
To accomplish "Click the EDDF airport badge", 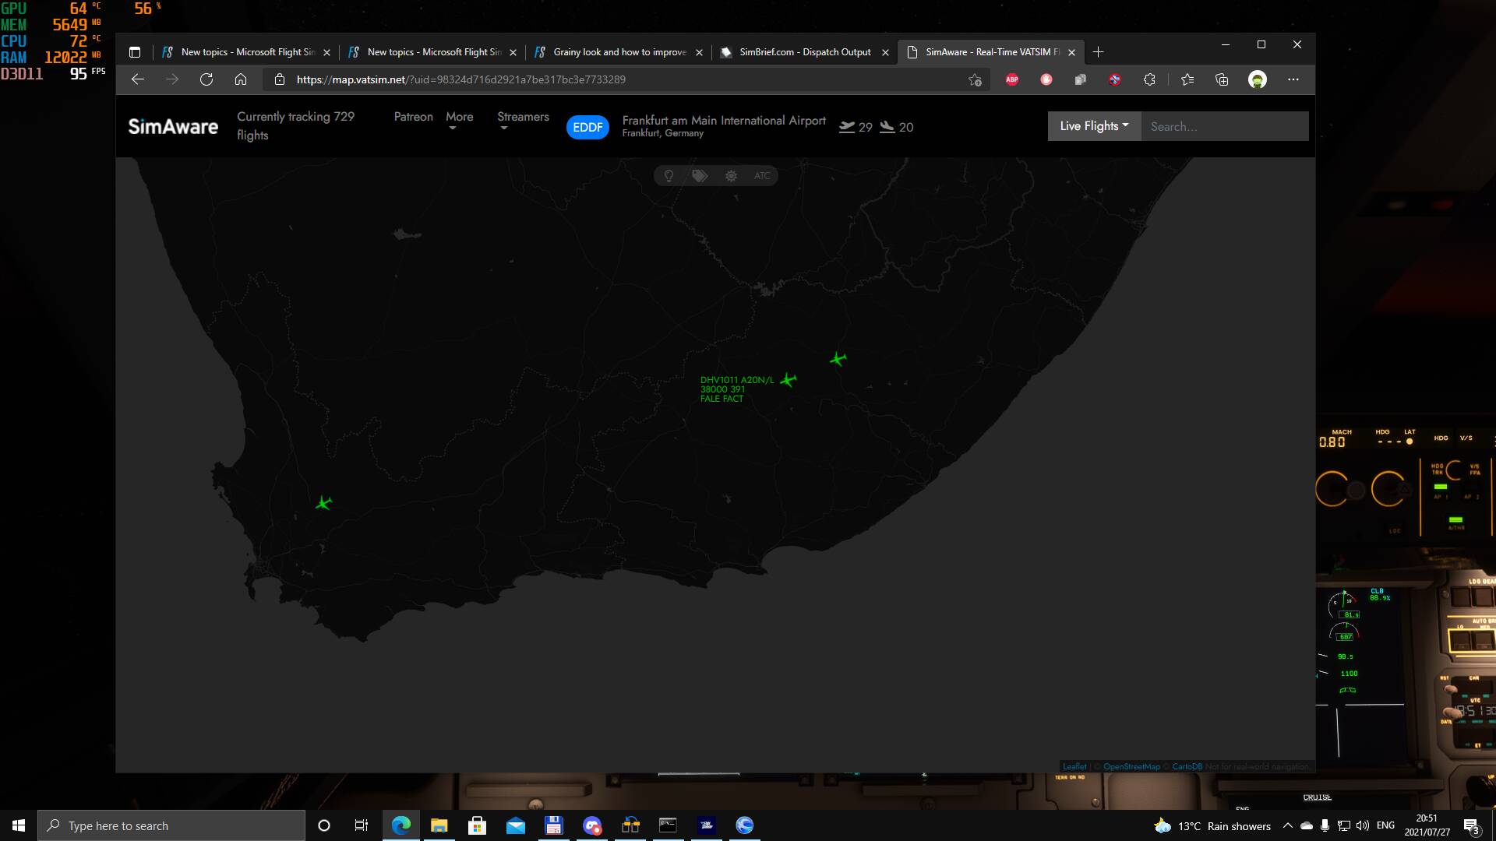I will click(x=587, y=127).
